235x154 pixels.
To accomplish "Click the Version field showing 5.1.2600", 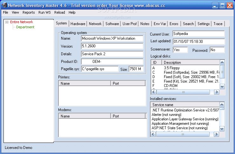I will [112, 46].
